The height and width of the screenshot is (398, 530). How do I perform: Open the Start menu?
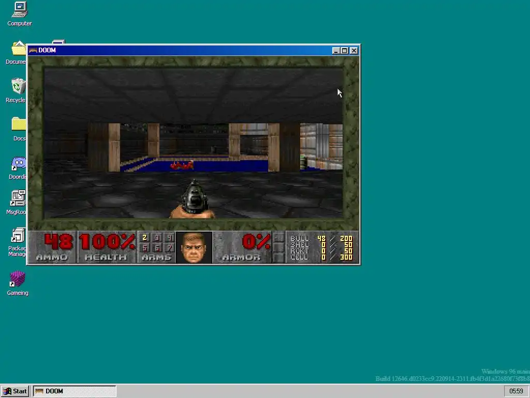pyautogui.click(x=15, y=391)
